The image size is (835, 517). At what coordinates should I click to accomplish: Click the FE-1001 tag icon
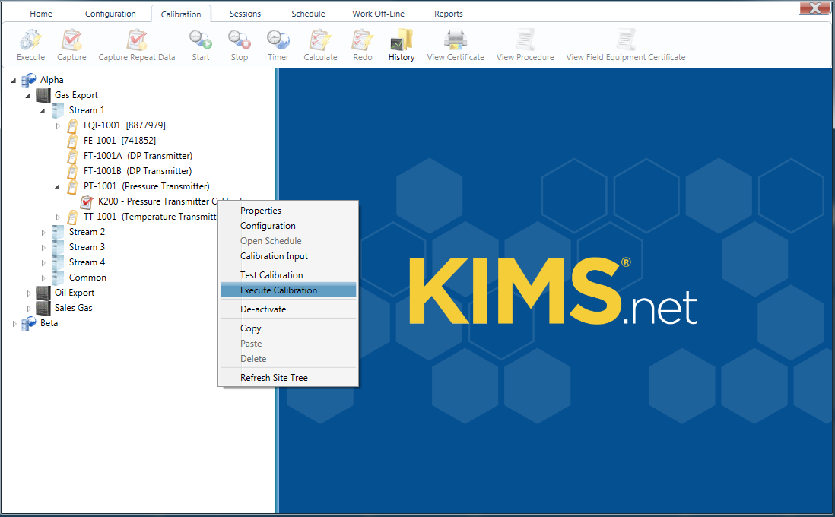[x=72, y=141]
